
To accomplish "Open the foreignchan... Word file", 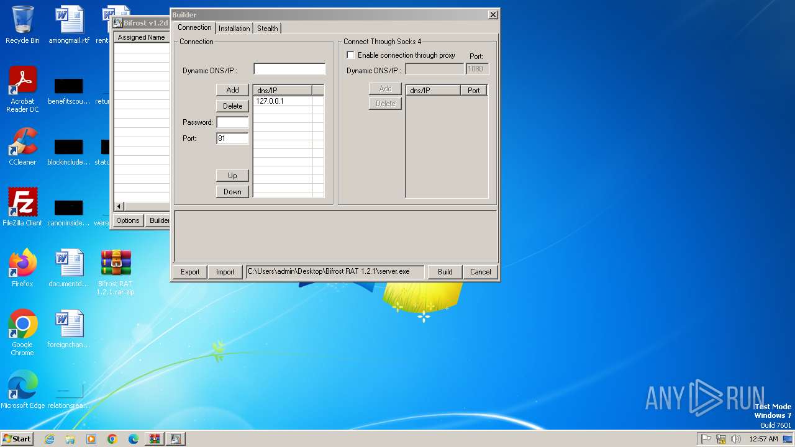I will pyautogui.click(x=69, y=328).
